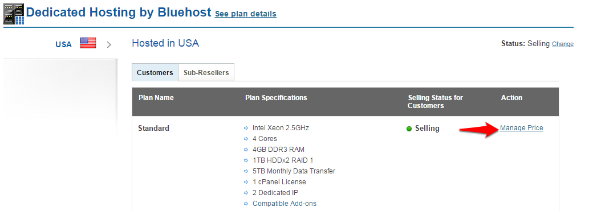
Task: Click the arrow bullet beside Intel Xeon 2.5GHz
Action: click(x=246, y=129)
